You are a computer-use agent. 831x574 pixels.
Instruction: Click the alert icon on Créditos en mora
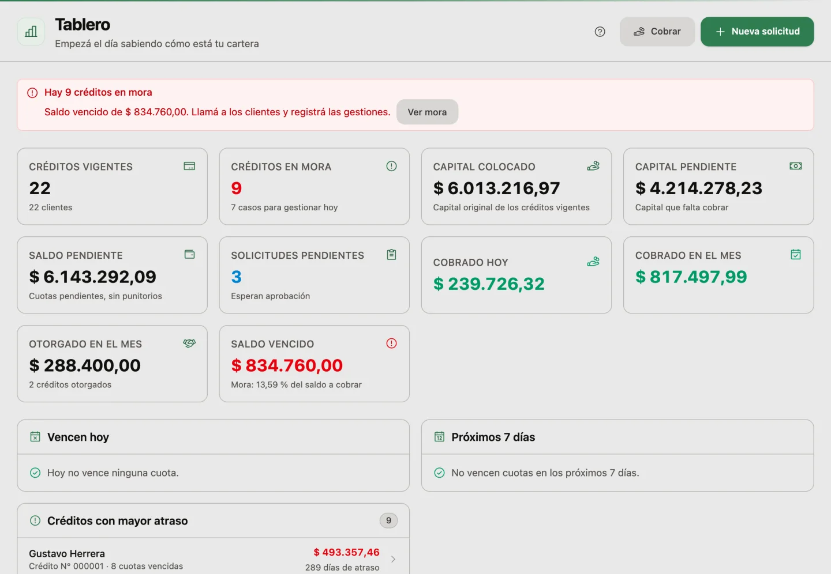point(391,166)
